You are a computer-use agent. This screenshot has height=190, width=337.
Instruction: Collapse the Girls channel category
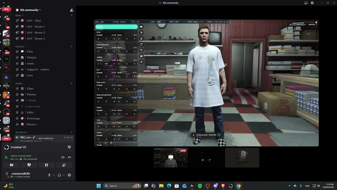pyautogui.click(x=19, y=16)
